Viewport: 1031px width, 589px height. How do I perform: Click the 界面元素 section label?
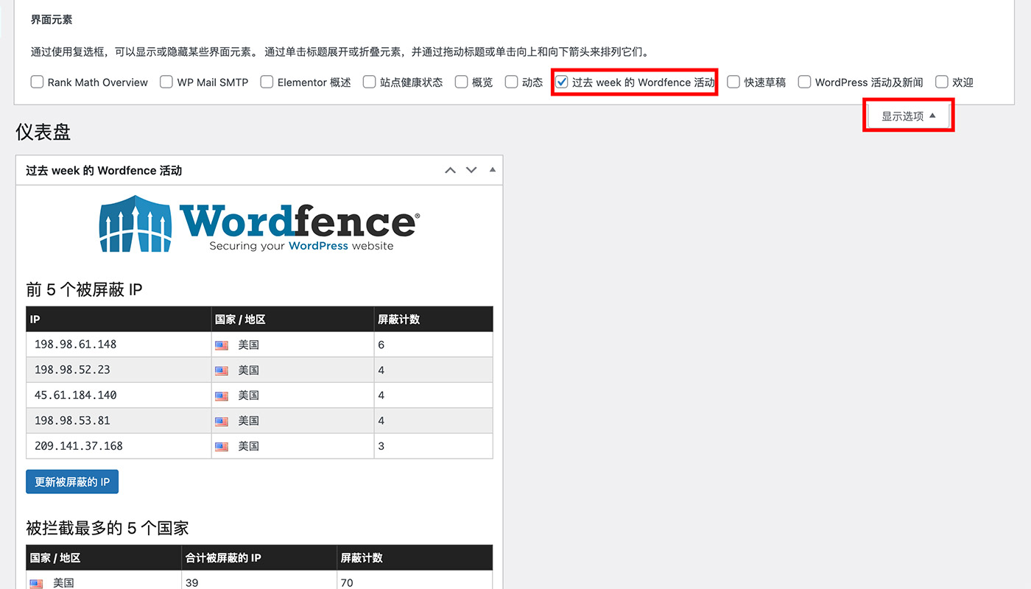[x=52, y=20]
